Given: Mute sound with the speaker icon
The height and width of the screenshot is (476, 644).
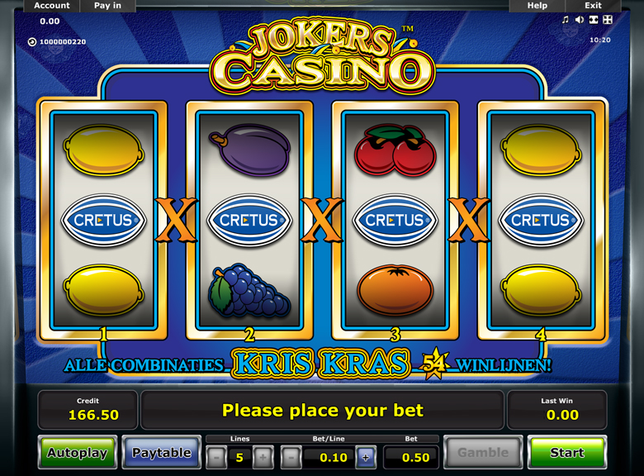Looking at the screenshot, I should (580, 20).
